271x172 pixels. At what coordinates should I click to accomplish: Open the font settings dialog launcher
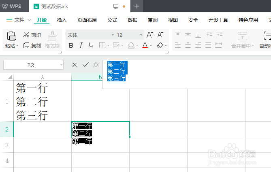[167, 52]
